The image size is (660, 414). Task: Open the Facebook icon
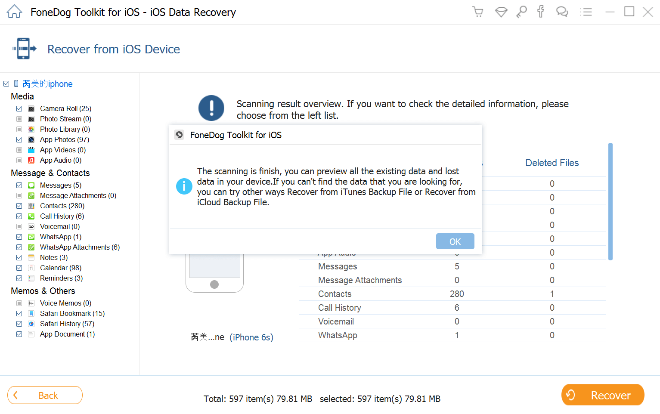[x=541, y=12]
